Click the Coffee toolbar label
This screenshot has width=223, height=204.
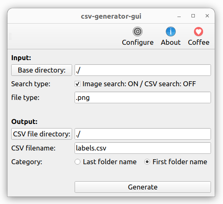click(x=199, y=42)
